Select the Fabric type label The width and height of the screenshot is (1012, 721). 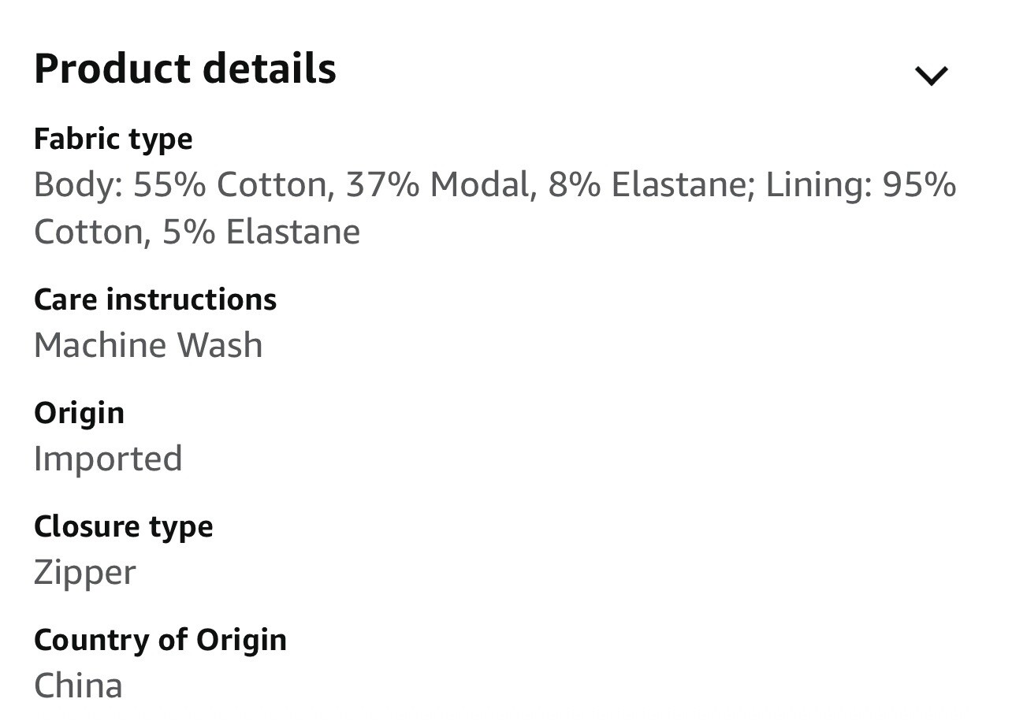(113, 139)
